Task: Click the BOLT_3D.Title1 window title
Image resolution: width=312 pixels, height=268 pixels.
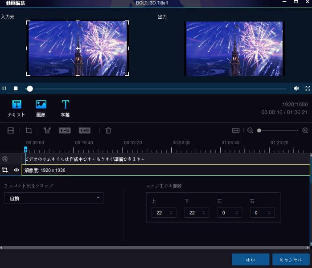Action: click(152, 3)
